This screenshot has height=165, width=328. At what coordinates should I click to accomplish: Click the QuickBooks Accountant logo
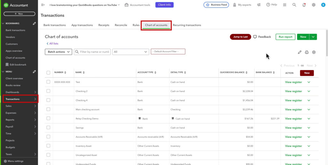point(16,5)
